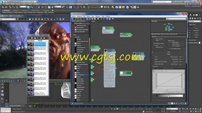Open the Rendering menu in 3ds Max
Viewport: 202px width, 113px height.
pos(63,4)
